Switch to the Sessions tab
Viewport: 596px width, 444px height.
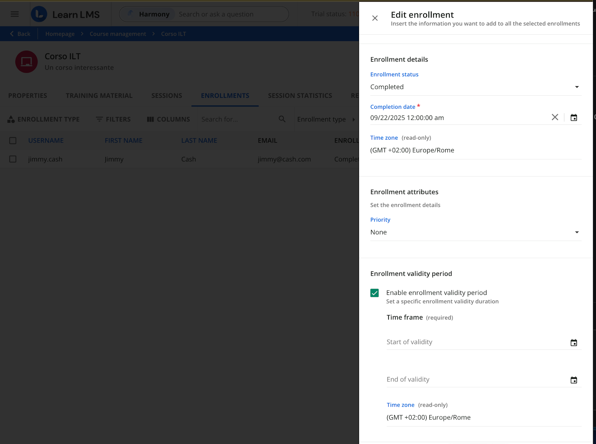(167, 96)
